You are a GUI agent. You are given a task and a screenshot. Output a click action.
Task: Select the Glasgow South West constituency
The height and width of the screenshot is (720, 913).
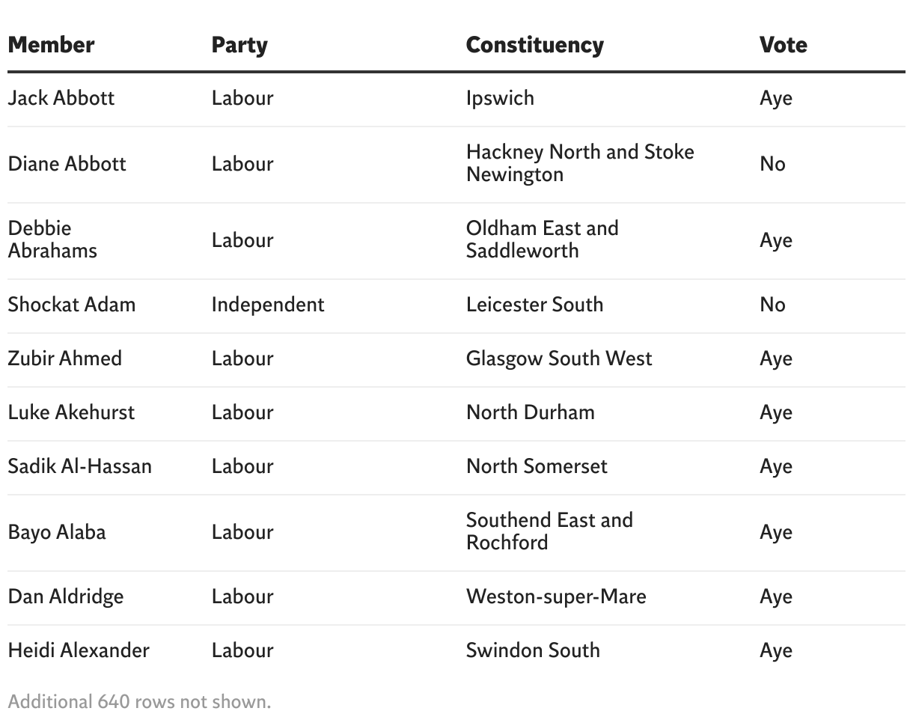559,359
